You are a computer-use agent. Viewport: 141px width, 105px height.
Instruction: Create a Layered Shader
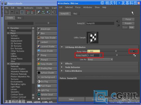[47, 47]
